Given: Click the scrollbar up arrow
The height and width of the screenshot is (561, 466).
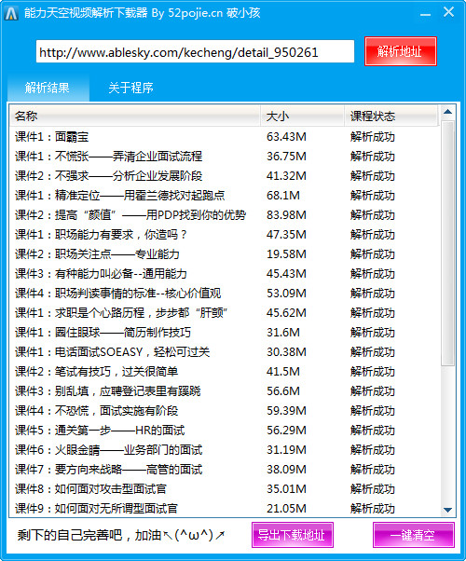Looking at the screenshot, I should pyautogui.click(x=447, y=112).
